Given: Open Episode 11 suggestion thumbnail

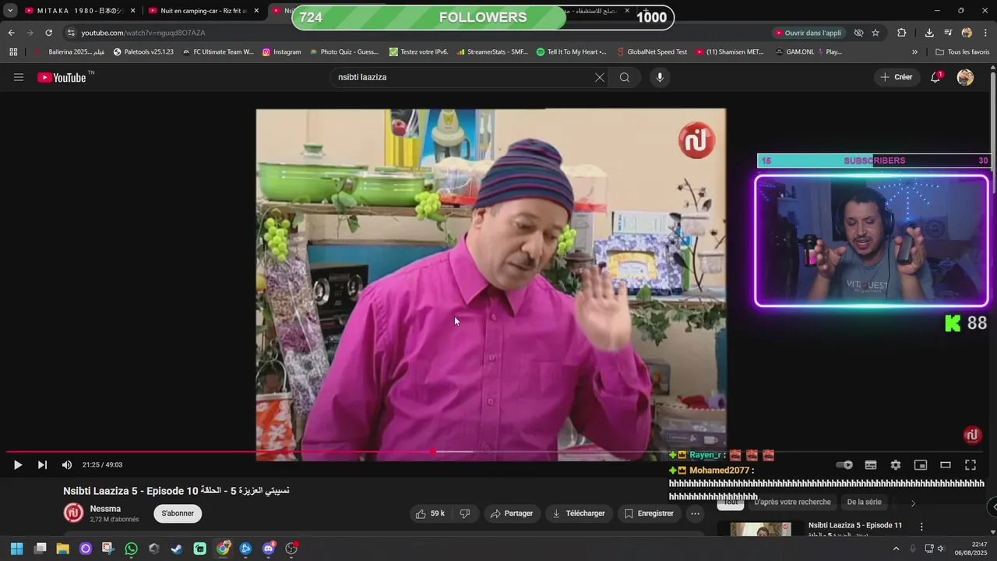Looking at the screenshot, I should click(760, 530).
